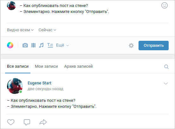The image size is (175, 129).
Task: Expand the post actions chevron menu
Action: pyautogui.click(x=166, y=83)
